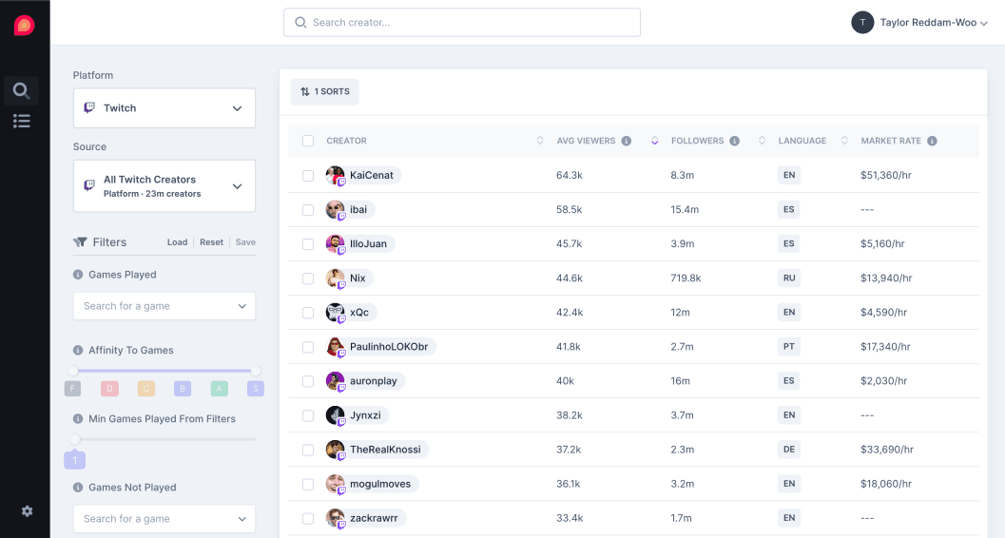The width and height of the screenshot is (1005, 538).
Task: Click KaiCenat's avatar
Action: pos(336,175)
